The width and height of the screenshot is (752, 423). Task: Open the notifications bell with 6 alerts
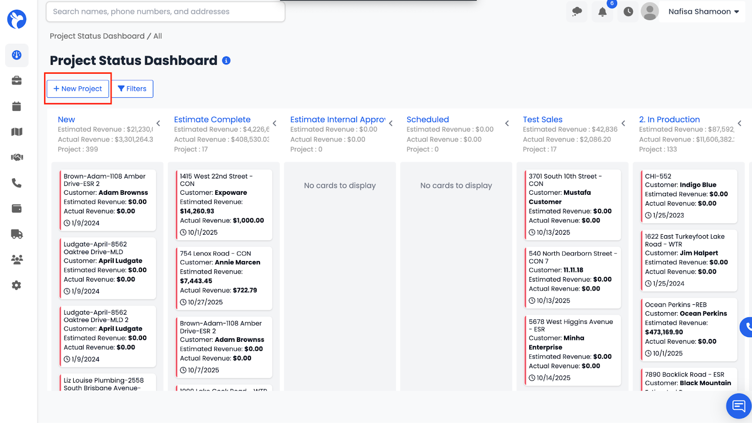[602, 12]
